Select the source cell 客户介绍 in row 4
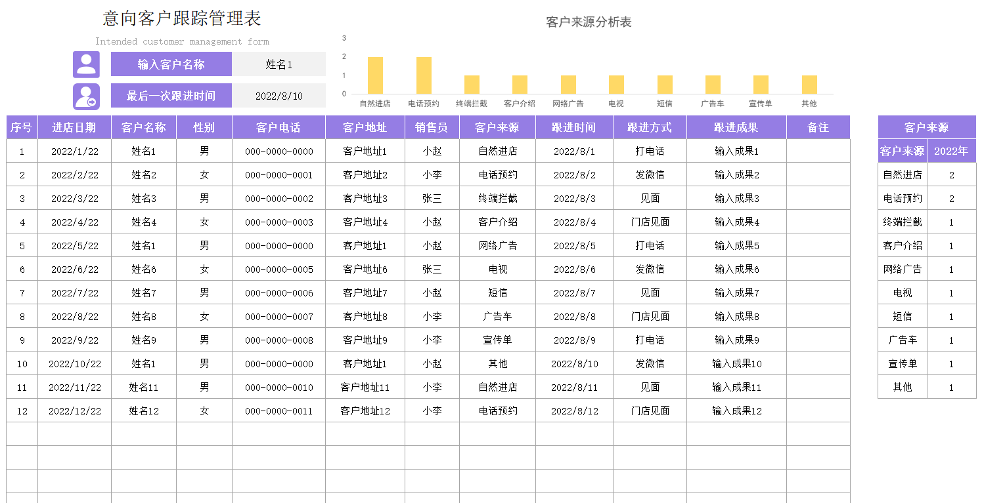Image resolution: width=1005 pixels, height=503 pixels. [497, 222]
